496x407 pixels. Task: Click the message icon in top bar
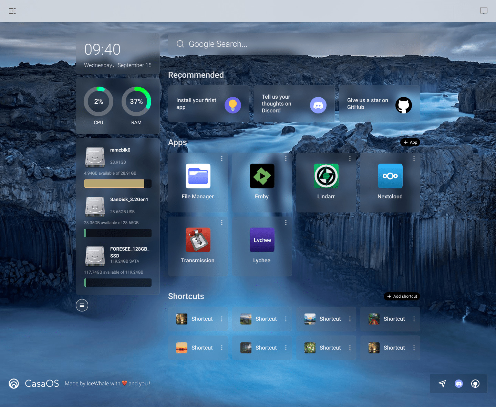pyautogui.click(x=484, y=11)
